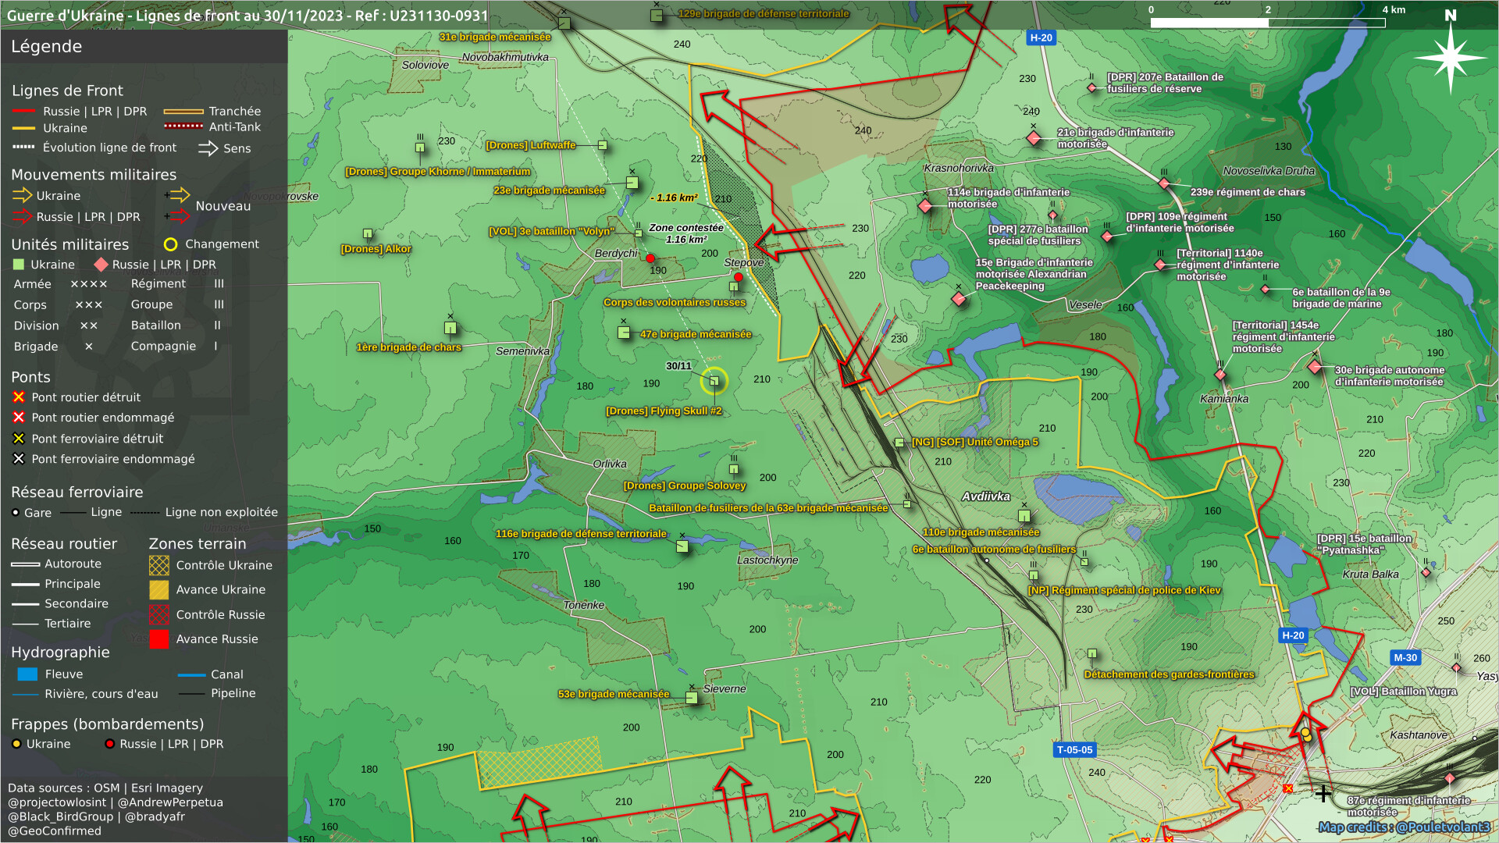1499x843 pixels.
Task: Click the black cross marker near Kashtanove
Action: point(1323,794)
